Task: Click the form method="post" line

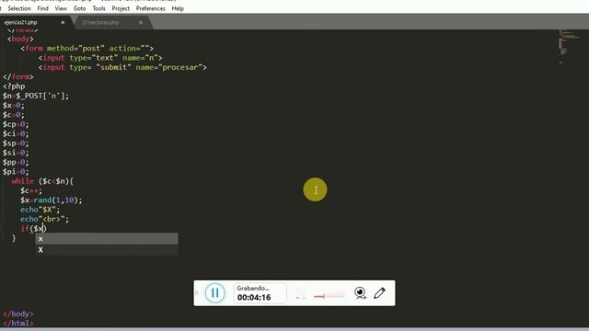Action: [87, 48]
